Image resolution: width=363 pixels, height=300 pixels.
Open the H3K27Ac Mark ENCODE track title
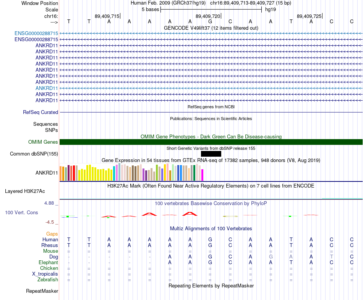point(211,186)
